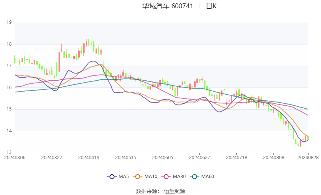The width and height of the screenshot is (321, 195).
Task: Click x-axis date label 20240605
Action: click(163, 158)
